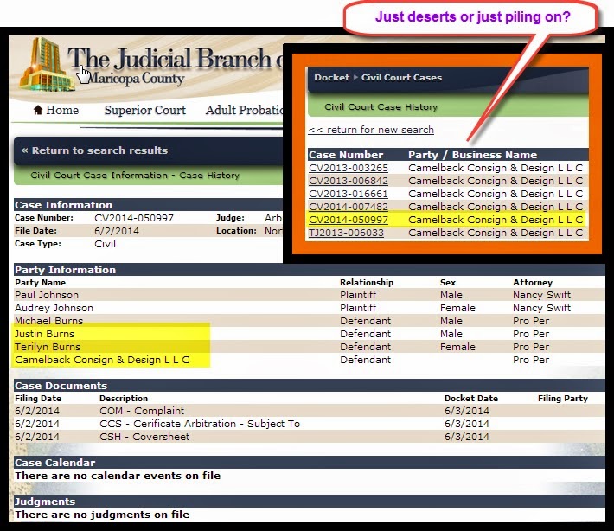Select Pro Per attorney for Michael Burns
This screenshot has width=614, height=531.
pos(531,321)
